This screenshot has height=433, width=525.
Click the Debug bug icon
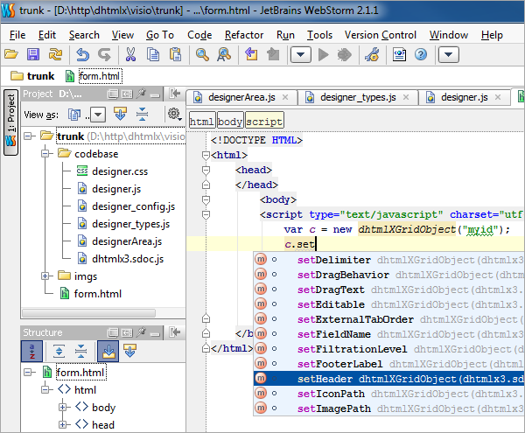[x=345, y=54]
